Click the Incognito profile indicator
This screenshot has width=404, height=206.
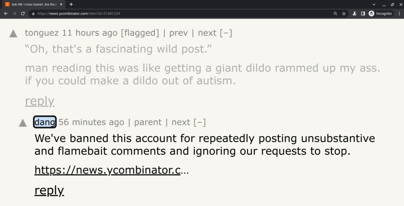[380, 13]
